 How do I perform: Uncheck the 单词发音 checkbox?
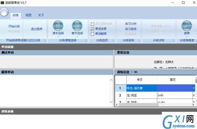pyautogui.click(x=92, y=29)
